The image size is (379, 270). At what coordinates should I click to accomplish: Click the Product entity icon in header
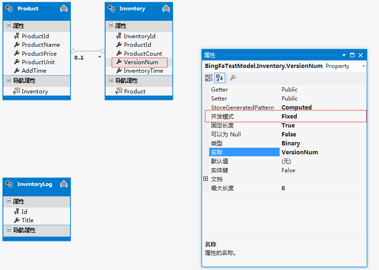point(9,8)
